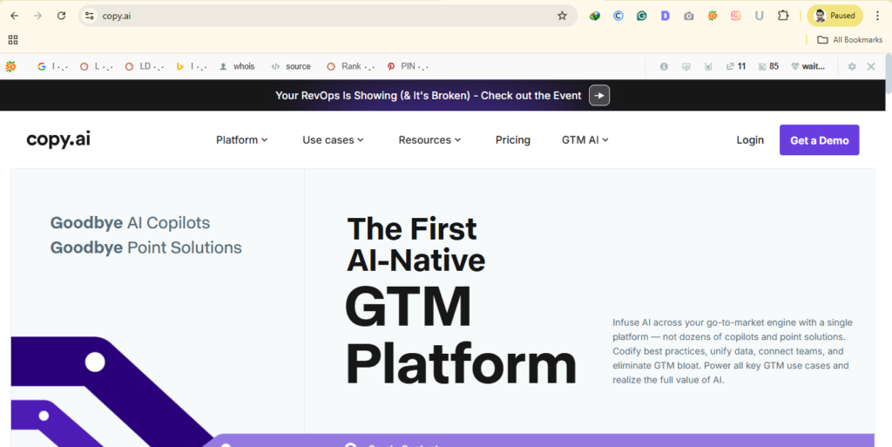
Task: Open Rank parameter in SEOquake bar
Action: click(x=351, y=66)
